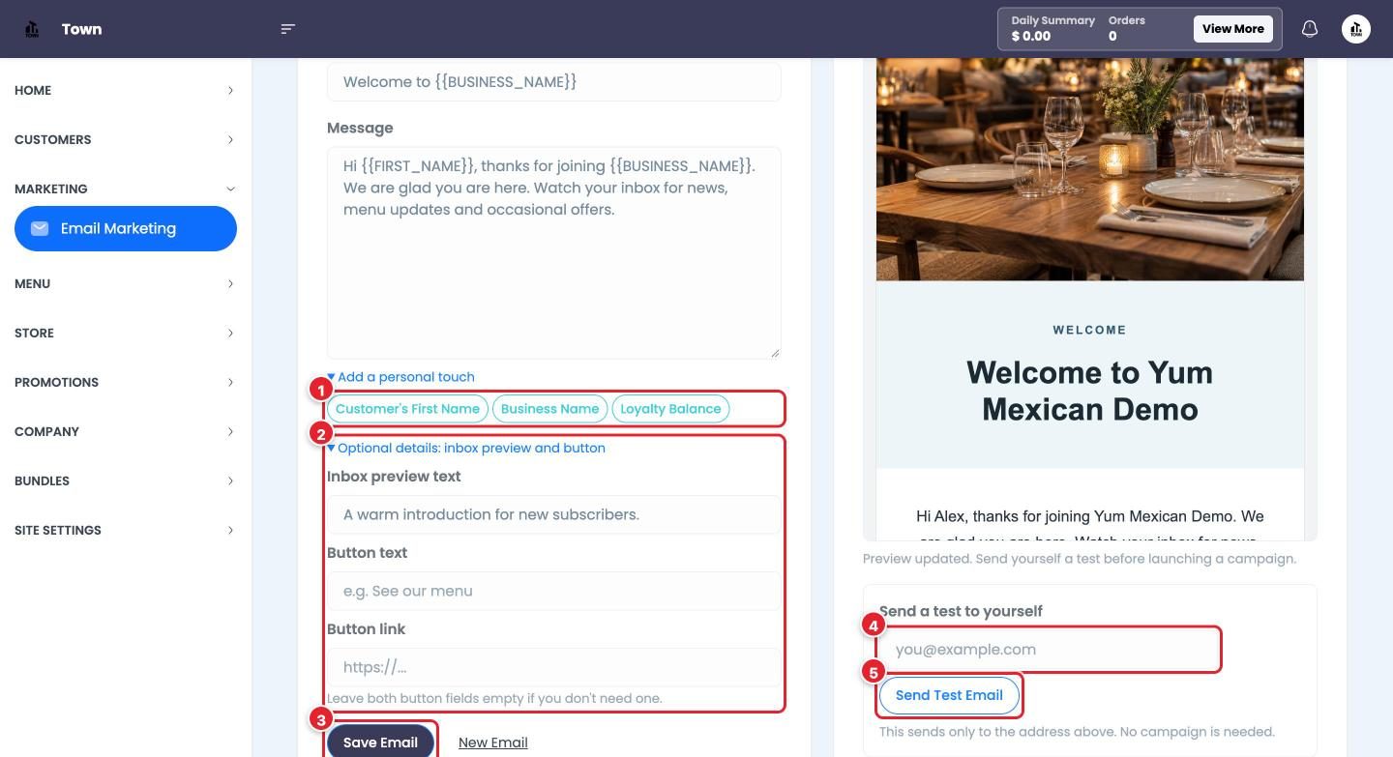Click the Town logo icon
The image size is (1393, 757).
(32, 29)
